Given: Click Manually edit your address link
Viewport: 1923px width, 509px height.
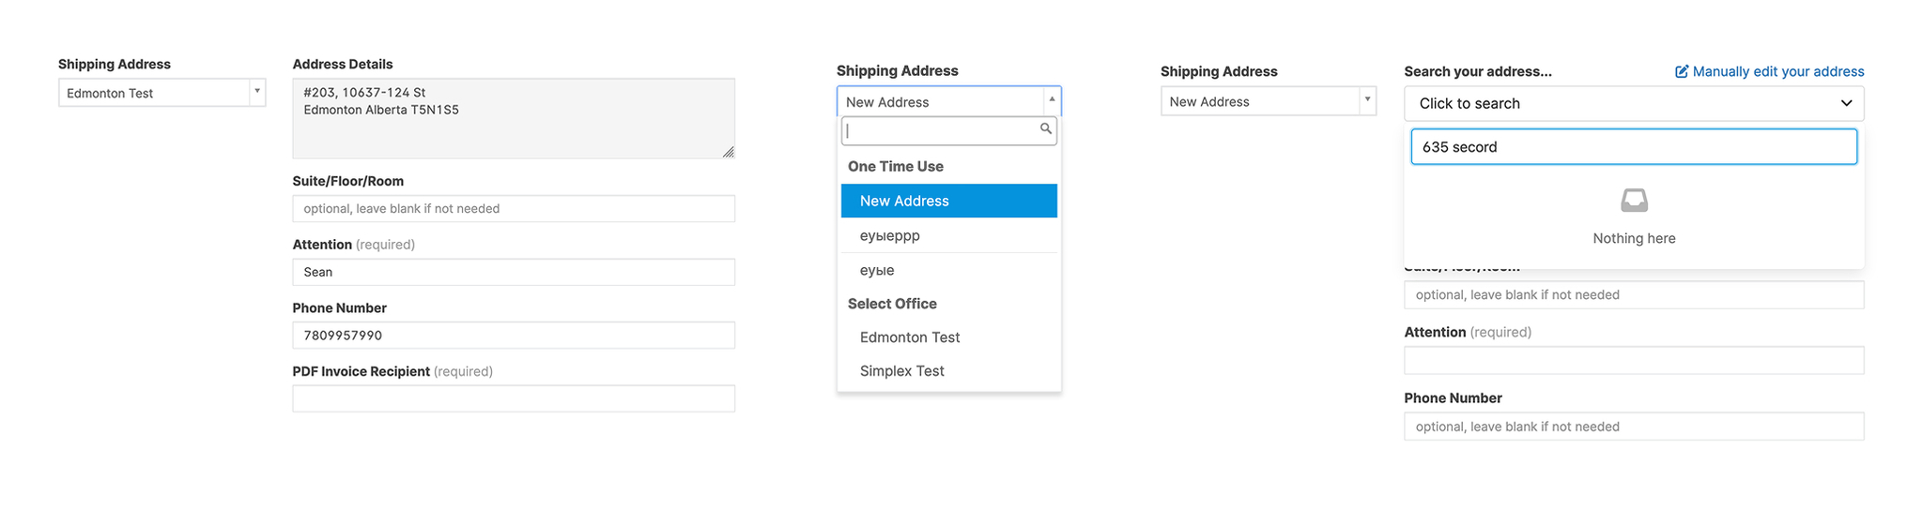Looking at the screenshot, I should pyautogui.click(x=1777, y=72).
